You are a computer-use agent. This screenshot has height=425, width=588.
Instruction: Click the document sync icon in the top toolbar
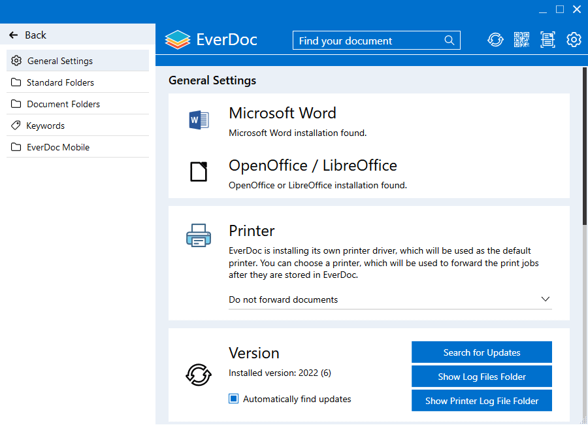tap(495, 40)
